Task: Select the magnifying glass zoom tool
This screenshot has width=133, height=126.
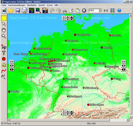Action: click(x=4, y=36)
